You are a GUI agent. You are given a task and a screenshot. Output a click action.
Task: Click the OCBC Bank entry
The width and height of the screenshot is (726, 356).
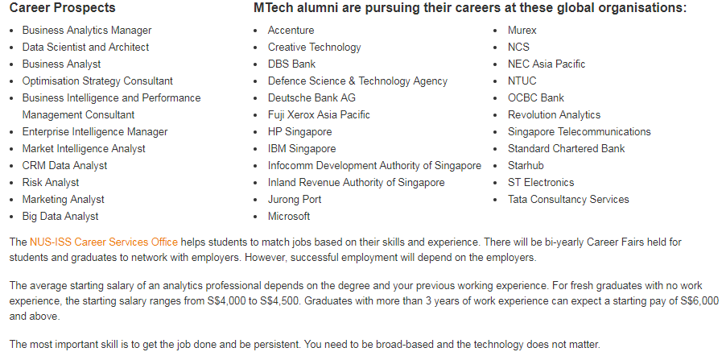coord(536,97)
